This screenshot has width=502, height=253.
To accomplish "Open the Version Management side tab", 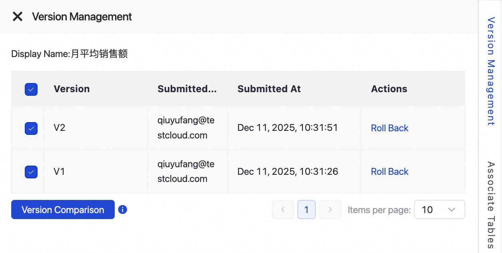I will tap(491, 71).
